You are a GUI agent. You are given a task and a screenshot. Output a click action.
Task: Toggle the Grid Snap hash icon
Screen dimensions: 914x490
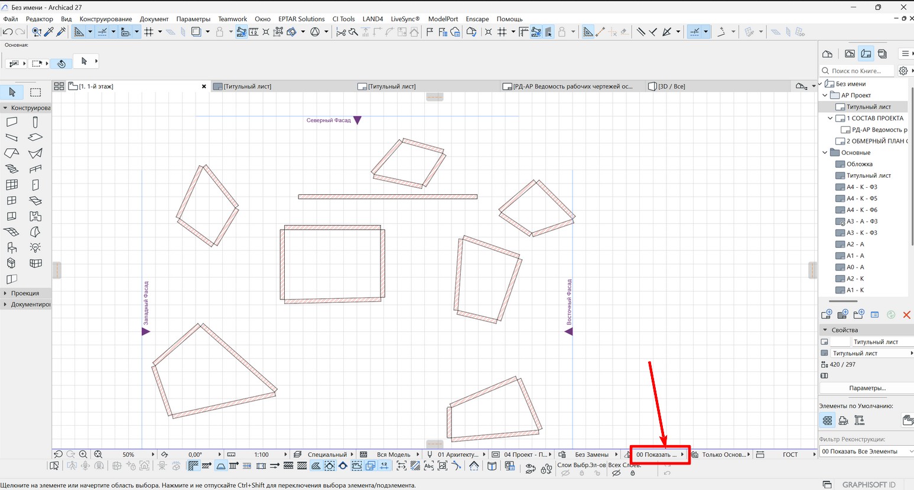[x=149, y=32]
